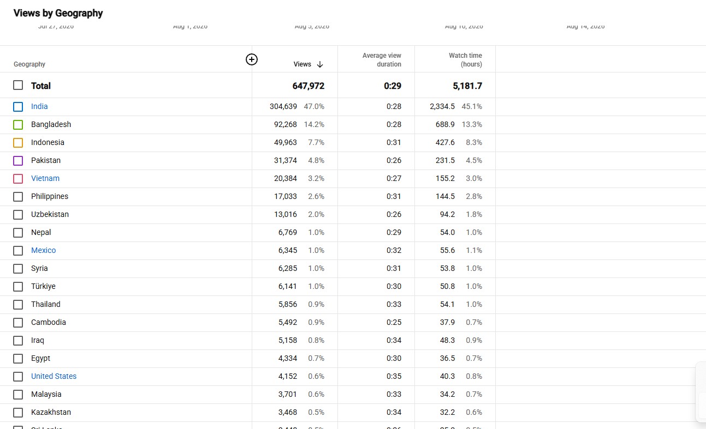Screen dimensions: 706x429
Task: Click the Geography column header
Action: pos(29,64)
